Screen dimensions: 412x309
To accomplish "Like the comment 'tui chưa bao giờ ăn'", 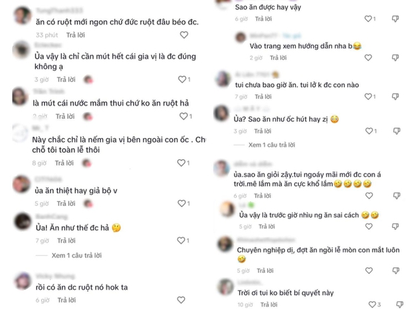I will coord(368,96).
